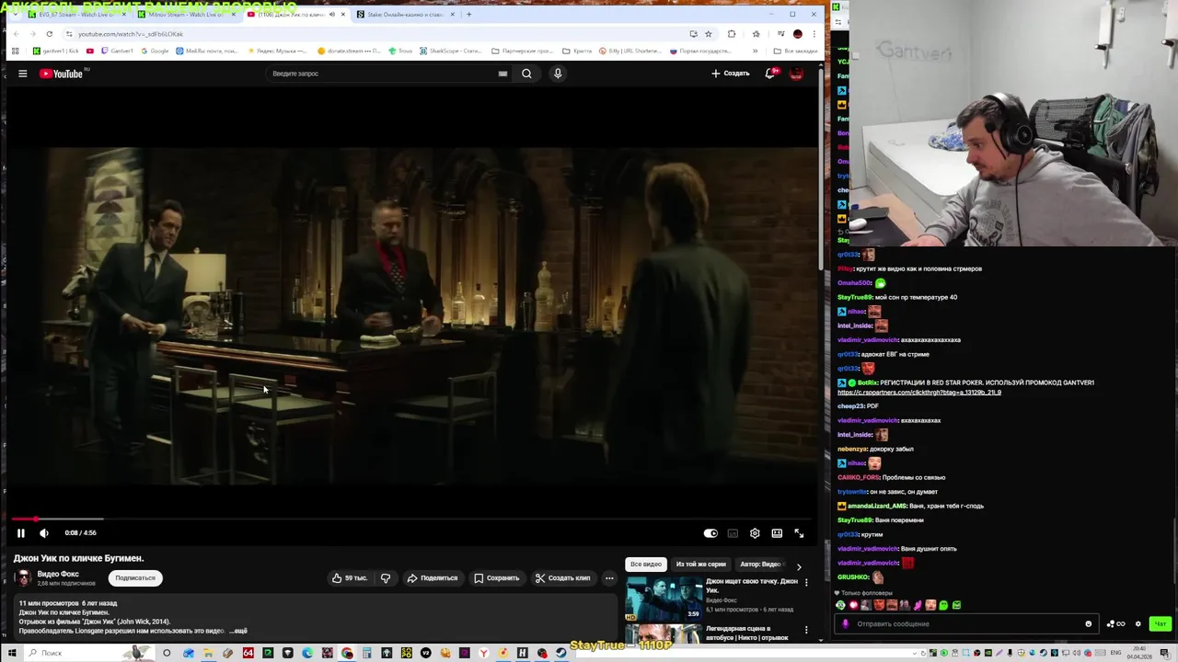Image resolution: width=1178 pixels, height=662 pixels.
Task: Go to the YouTube home logo
Action: (61, 74)
